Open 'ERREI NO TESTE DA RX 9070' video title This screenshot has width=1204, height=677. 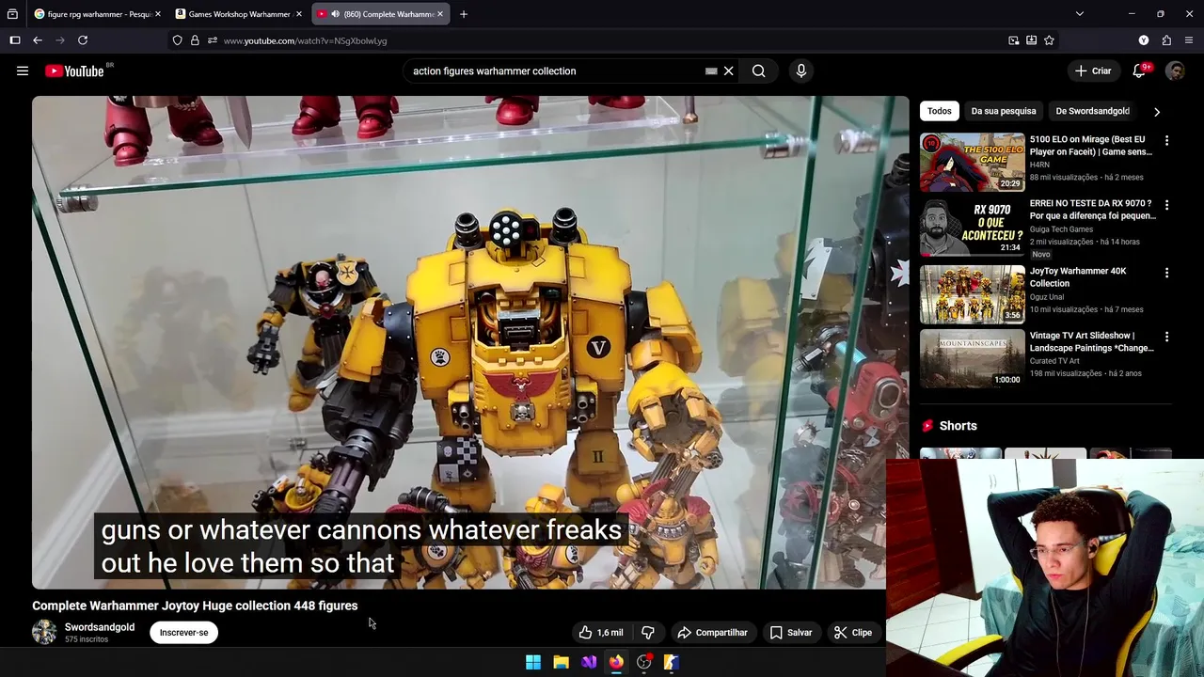pyautogui.click(x=1093, y=210)
